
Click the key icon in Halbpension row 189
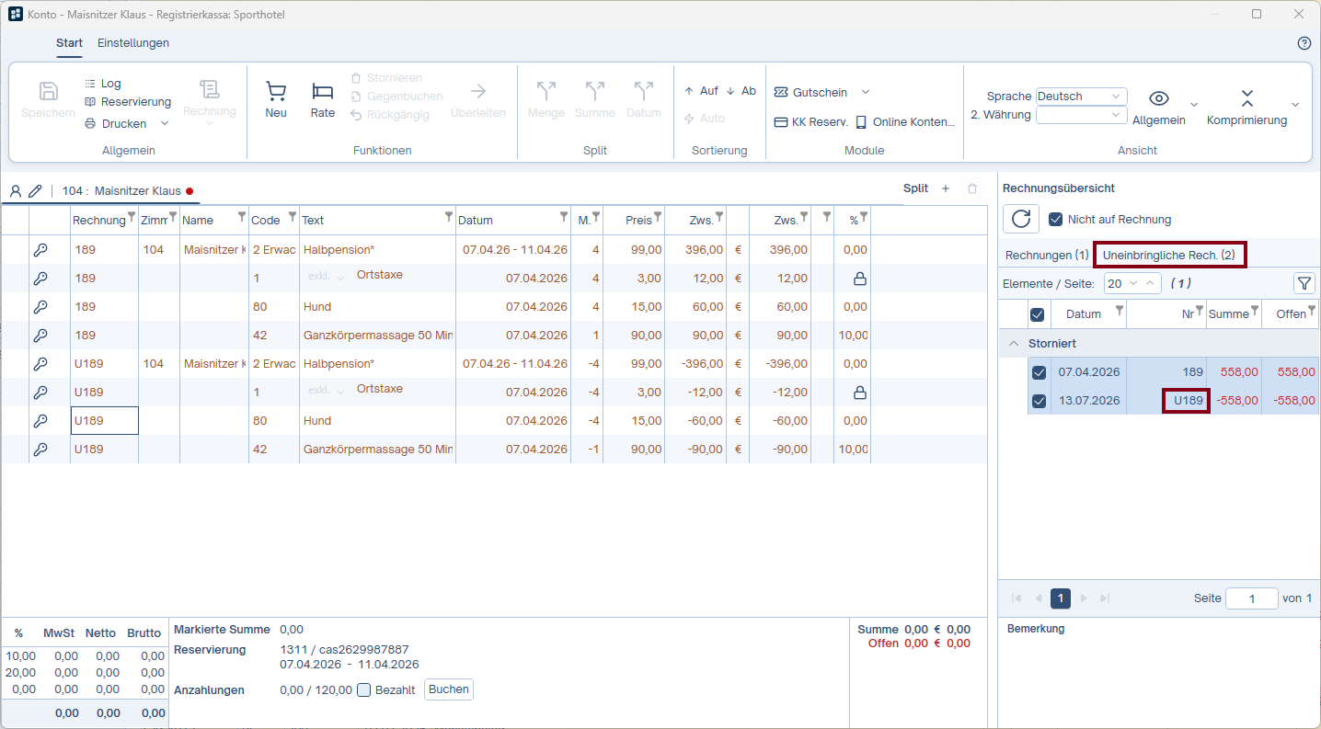pyautogui.click(x=40, y=250)
